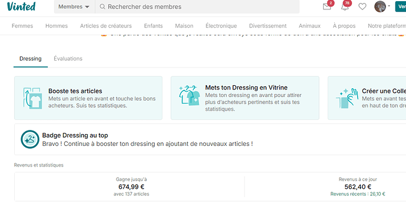Click the Rechercher des membres search field
Viewport: 406px width, 214px height.
pos(197,6)
